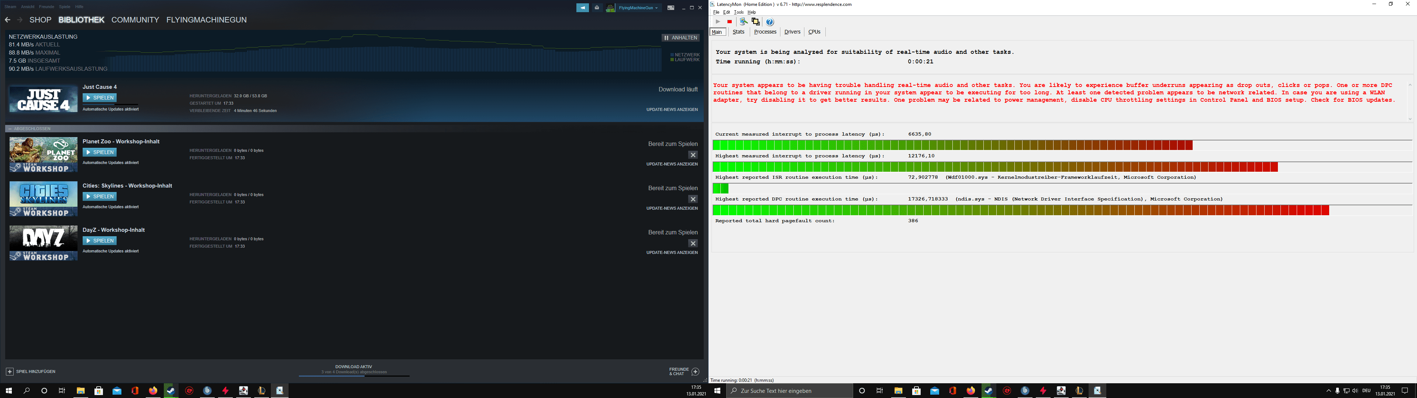Remove Planet Zoo entry with its X
The height and width of the screenshot is (398, 1417).
click(693, 155)
